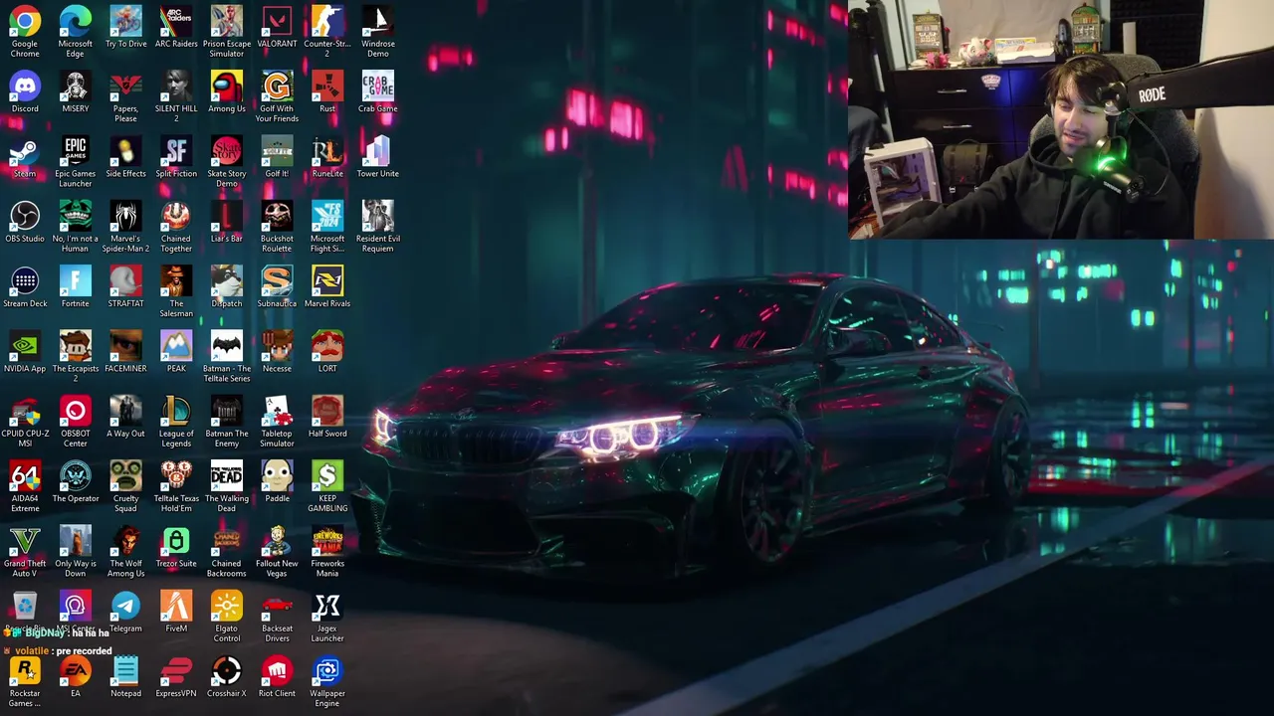Image resolution: width=1274 pixels, height=716 pixels.
Task: Select the Buckshot Roulette shortcut
Action: click(x=277, y=217)
